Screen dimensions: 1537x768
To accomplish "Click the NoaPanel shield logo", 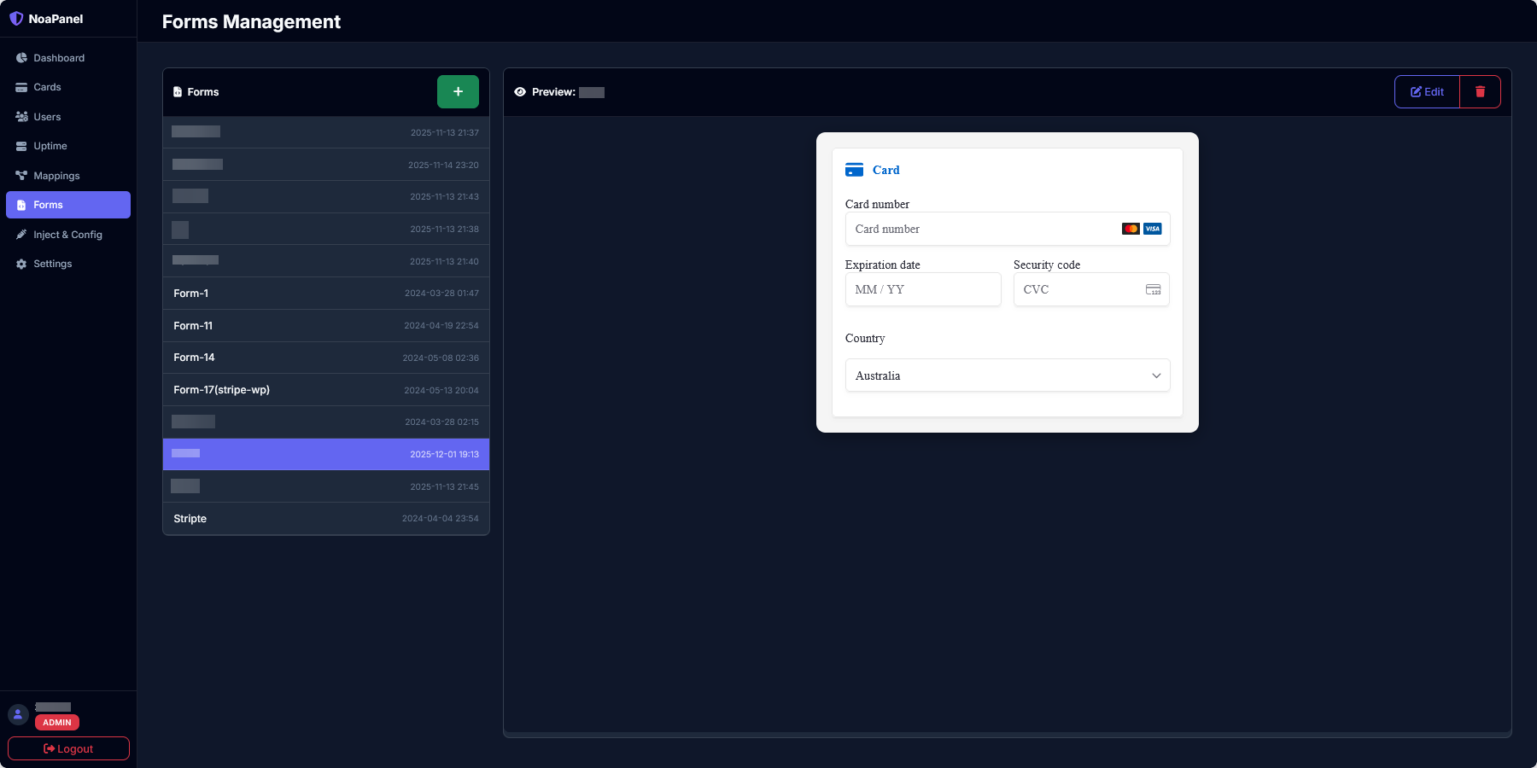I will (x=16, y=19).
